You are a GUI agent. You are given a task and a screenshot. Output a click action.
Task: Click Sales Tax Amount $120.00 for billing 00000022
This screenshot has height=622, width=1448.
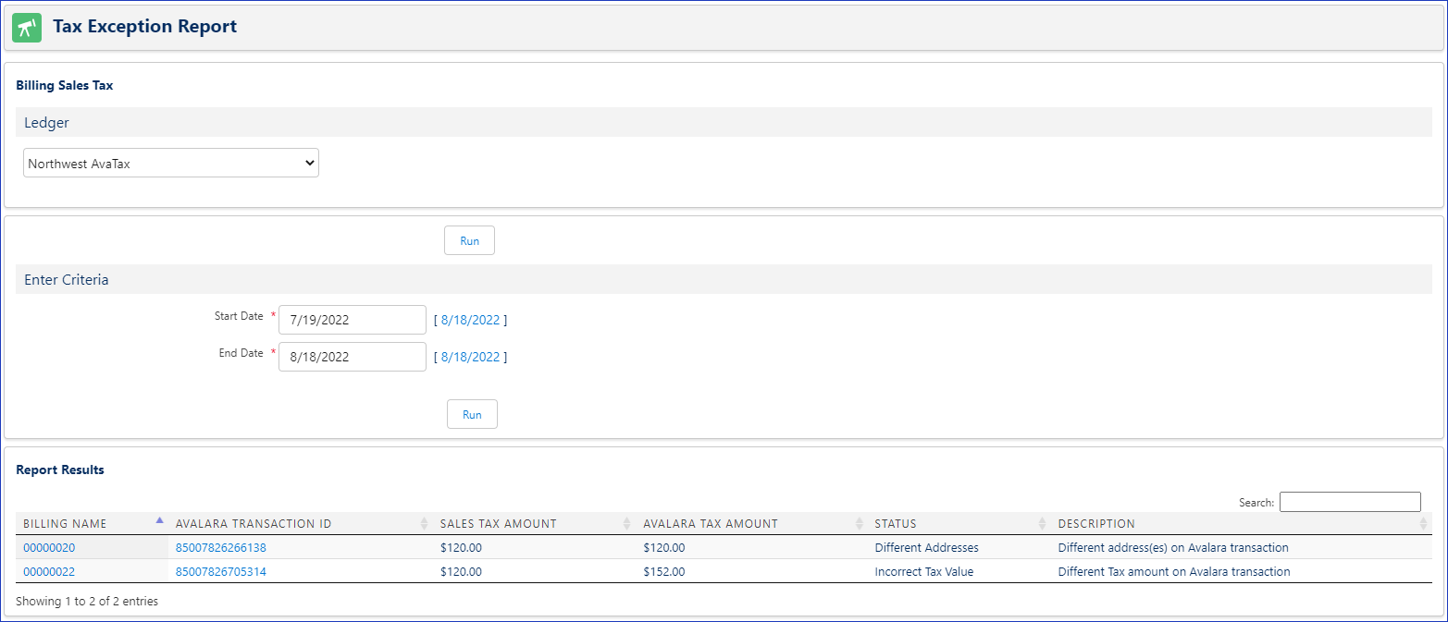pos(461,571)
